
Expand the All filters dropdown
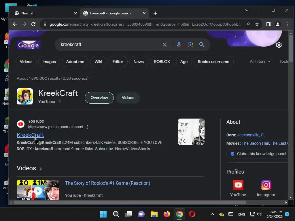click(x=260, y=62)
